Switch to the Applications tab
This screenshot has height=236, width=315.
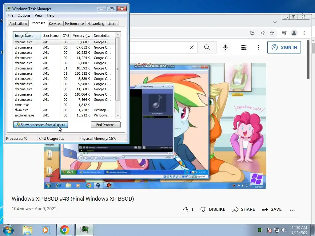pos(18,24)
